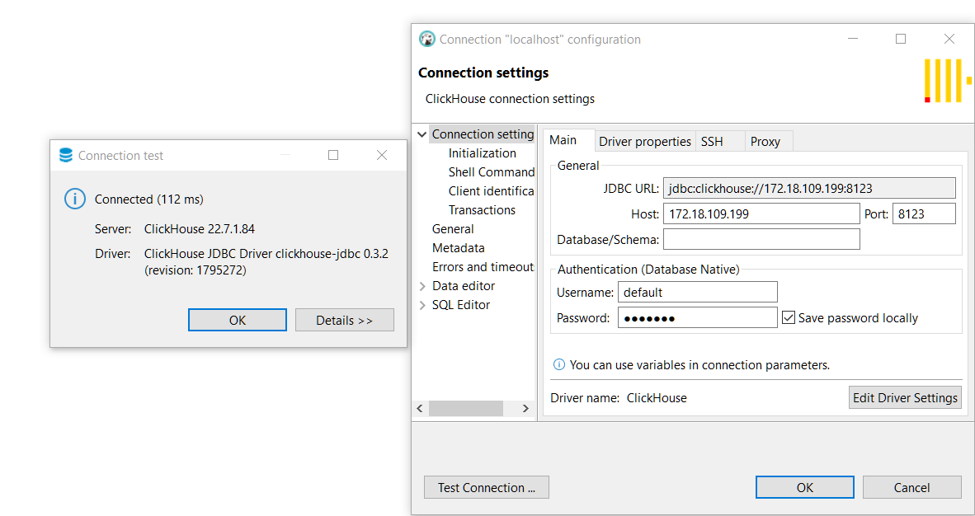Click Details >> button in Connection test

[x=345, y=320]
